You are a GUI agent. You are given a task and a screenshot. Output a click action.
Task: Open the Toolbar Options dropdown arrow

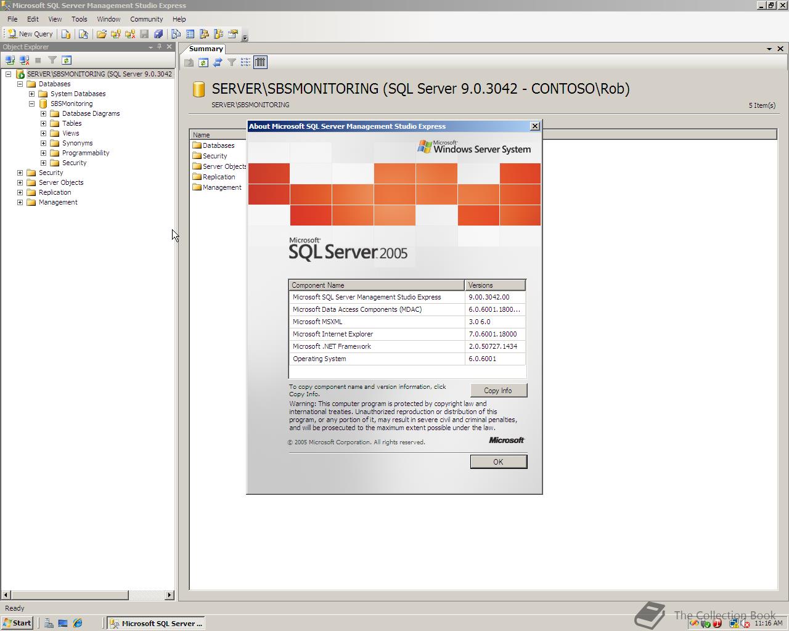245,37
